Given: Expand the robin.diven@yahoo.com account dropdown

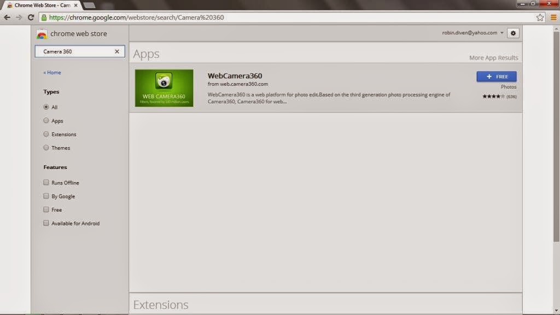Looking at the screenshot, I should click(x=472, y=32).
